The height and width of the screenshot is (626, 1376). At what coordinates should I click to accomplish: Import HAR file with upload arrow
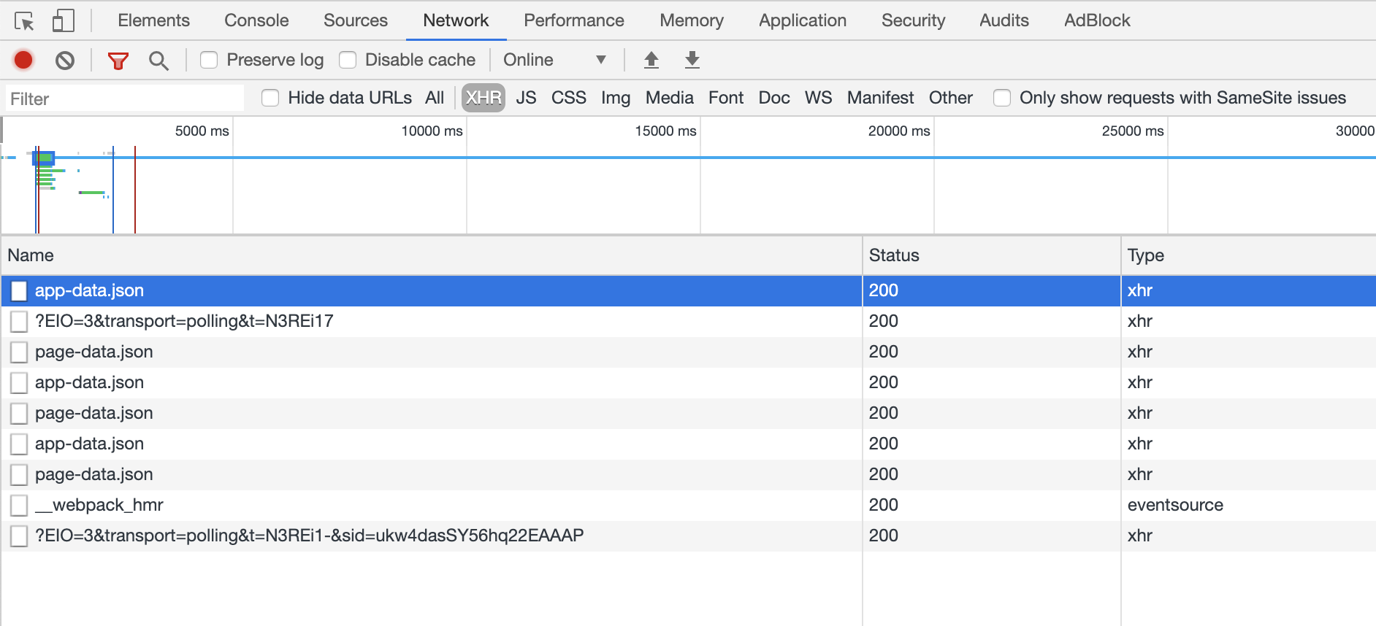coord(651,60)
